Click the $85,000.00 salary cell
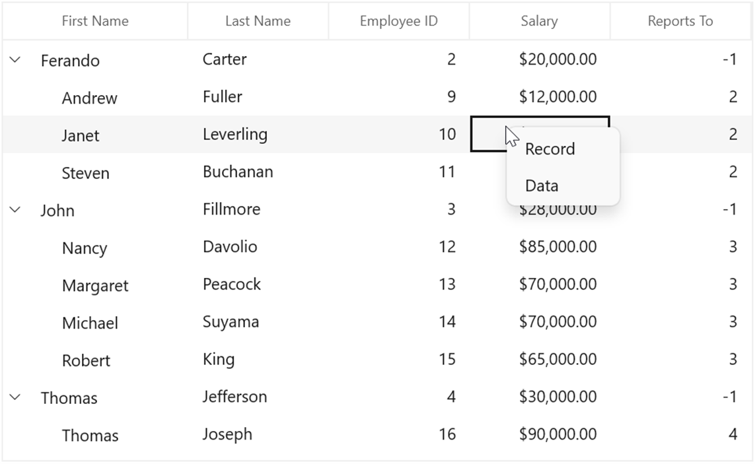755x464 pixels. pyautogui.click(x=539, y=248)
